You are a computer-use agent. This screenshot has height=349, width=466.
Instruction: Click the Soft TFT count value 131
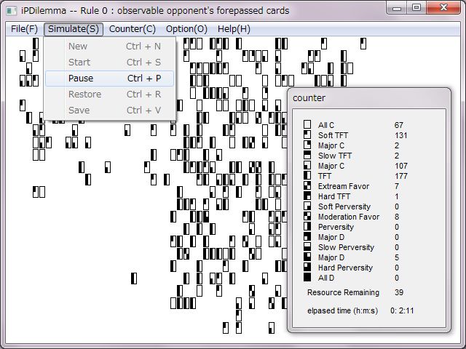click(x=401, y=135)
